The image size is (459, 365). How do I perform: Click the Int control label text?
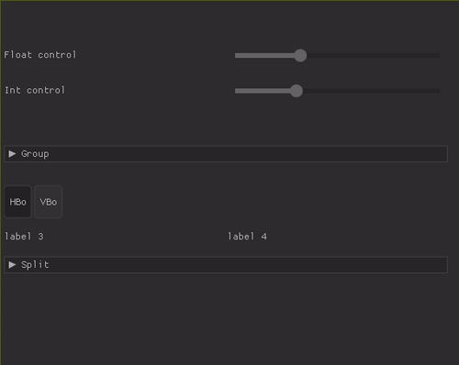[35, 90]
